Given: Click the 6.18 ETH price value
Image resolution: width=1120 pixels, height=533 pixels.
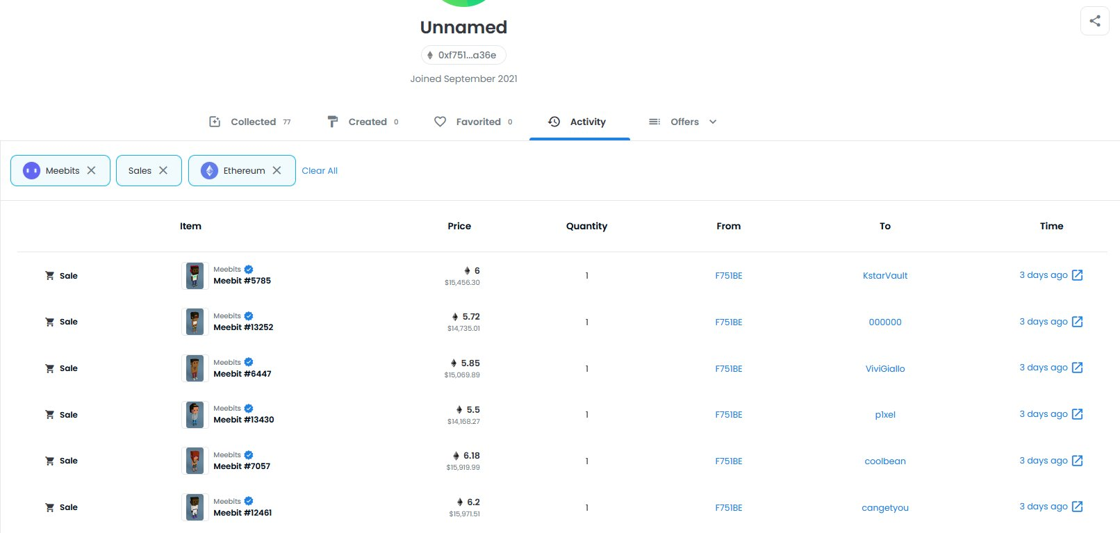Looking at the screenshot, I should (x=472, y=456).
